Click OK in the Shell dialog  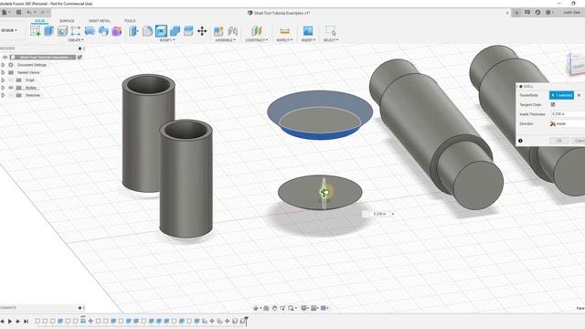click(x=558, y=141)
